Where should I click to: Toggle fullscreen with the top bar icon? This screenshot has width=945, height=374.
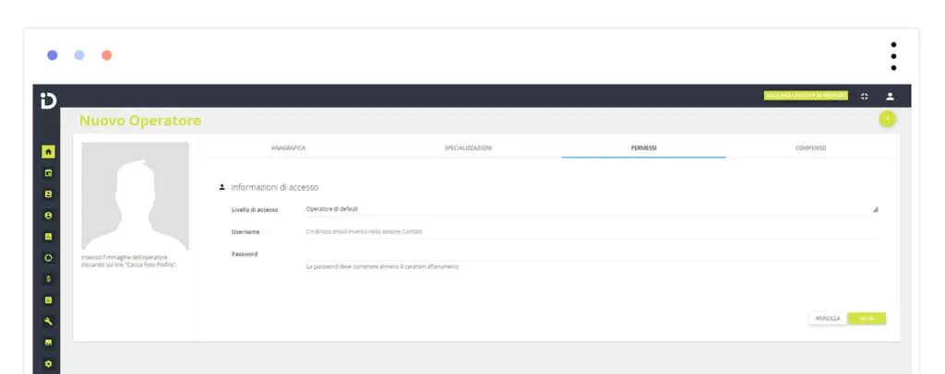pos(865,96)
